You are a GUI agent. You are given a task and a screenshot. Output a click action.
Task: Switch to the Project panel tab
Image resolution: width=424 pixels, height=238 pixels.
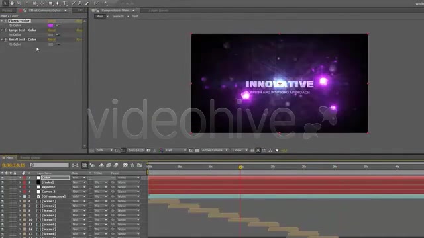pyautogui.click(x=7, y=11)
